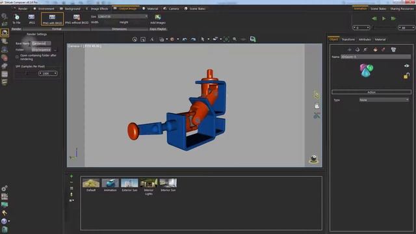
Task: Click the help question-mark icon in left sidebar
Action: (x=4, y=221)
